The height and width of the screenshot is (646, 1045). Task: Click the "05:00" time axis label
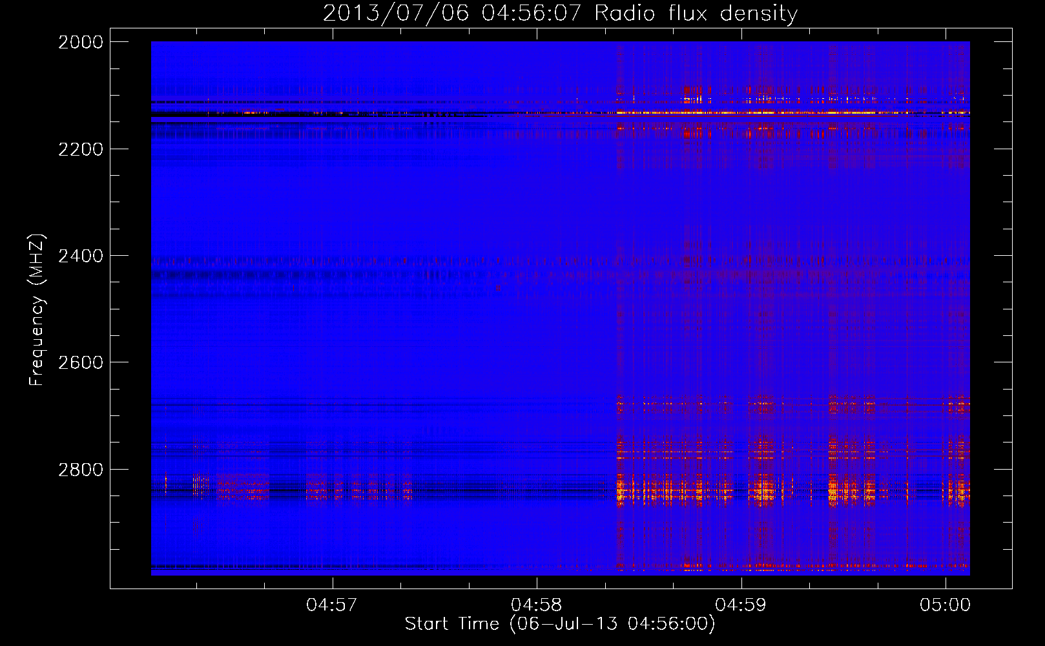click(x=946, y=605)
